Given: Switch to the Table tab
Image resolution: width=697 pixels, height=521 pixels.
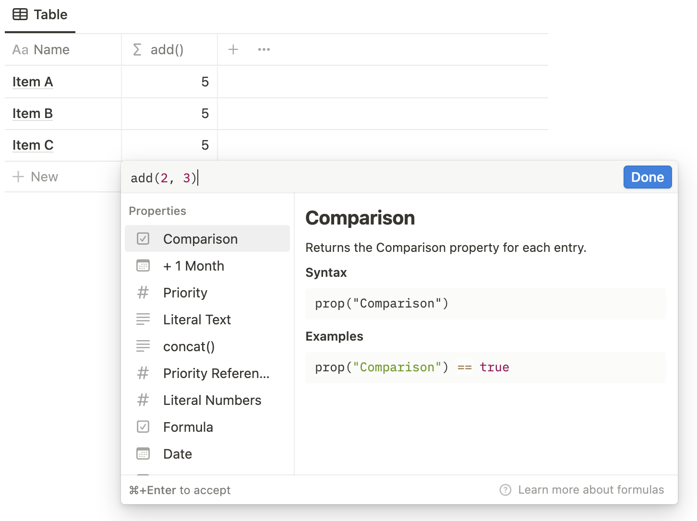Looking at the screenshot, I should point(40,14).
